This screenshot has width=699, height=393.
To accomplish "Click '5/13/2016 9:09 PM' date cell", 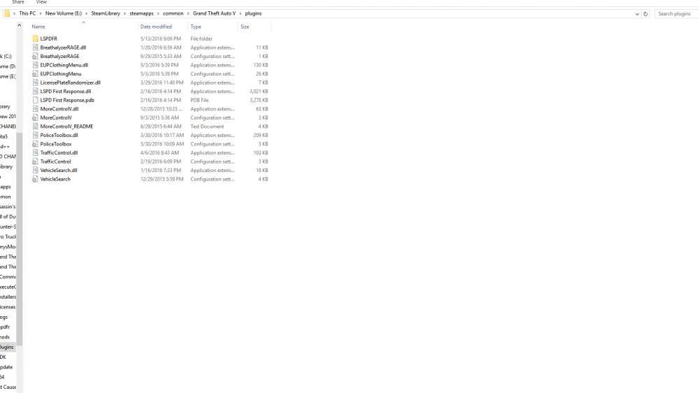I will point(161,38).
